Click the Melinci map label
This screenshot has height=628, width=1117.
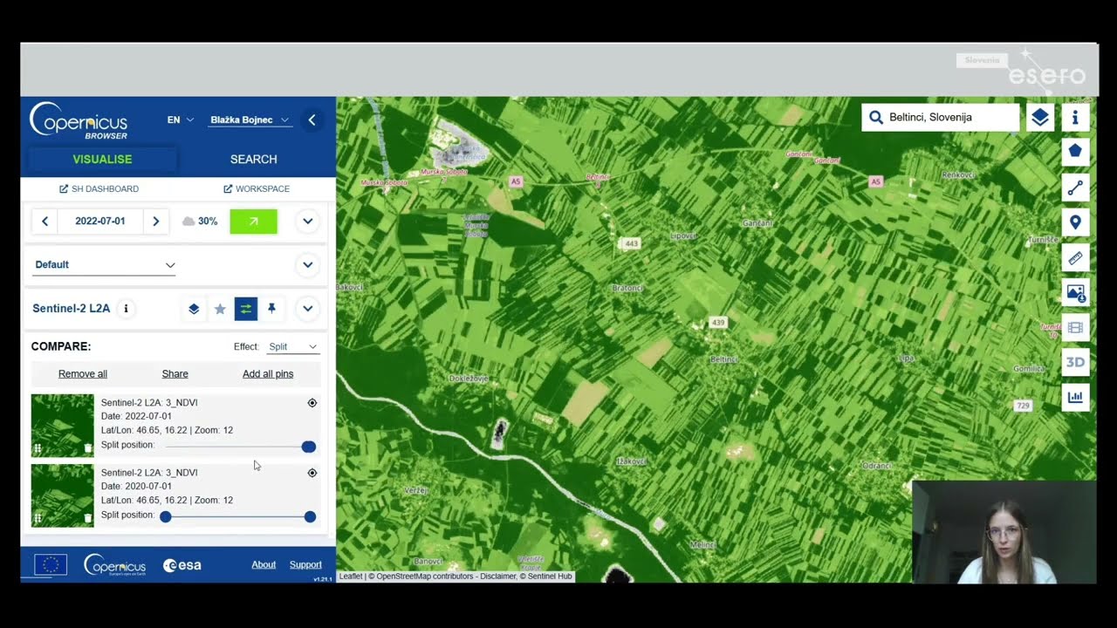pyautogui.click(x=702, y=544)
